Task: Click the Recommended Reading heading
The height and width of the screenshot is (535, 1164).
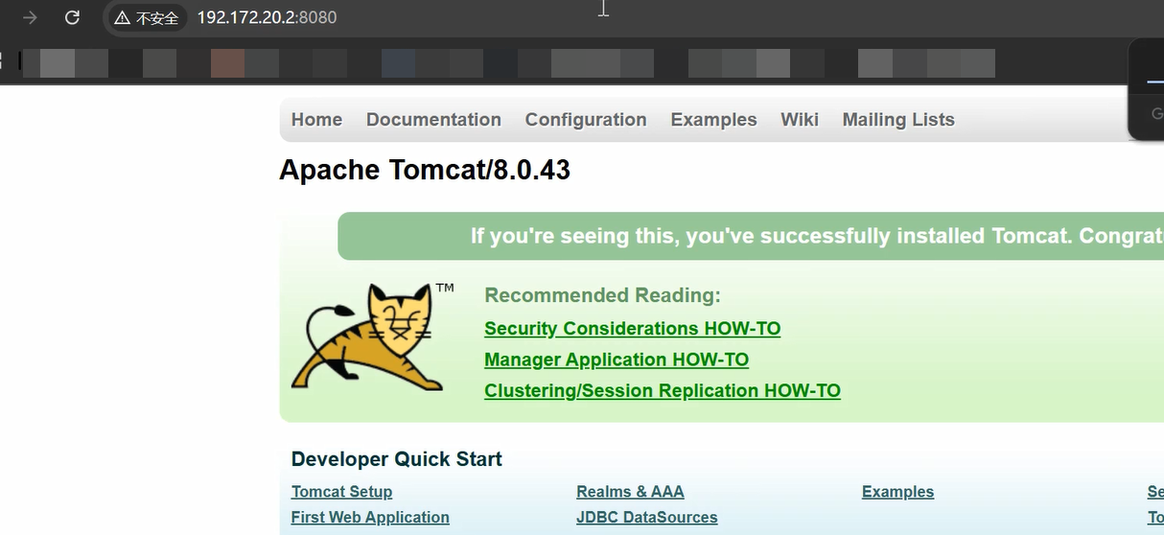Action: click(x=602, y=295)
